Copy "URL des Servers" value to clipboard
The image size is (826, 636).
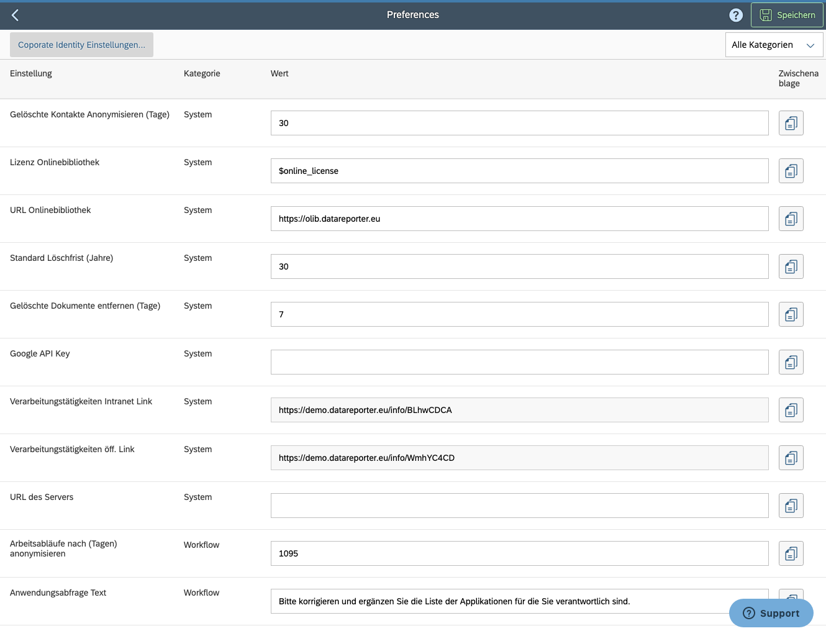791,506
